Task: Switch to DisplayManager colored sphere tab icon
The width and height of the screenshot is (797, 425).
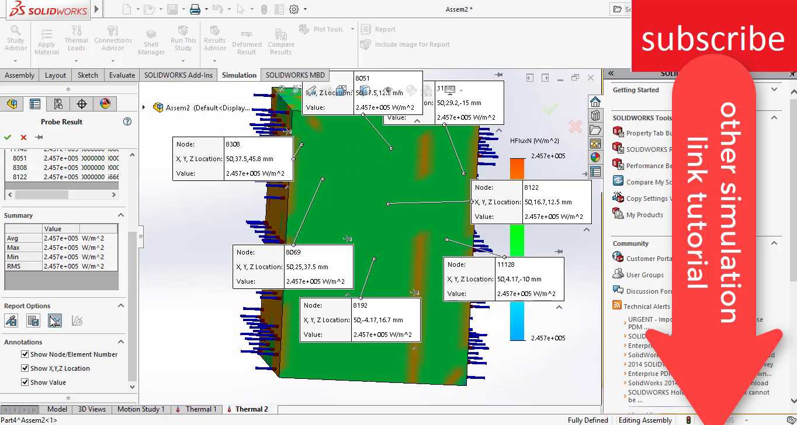Action: click(x=105, y=104)
